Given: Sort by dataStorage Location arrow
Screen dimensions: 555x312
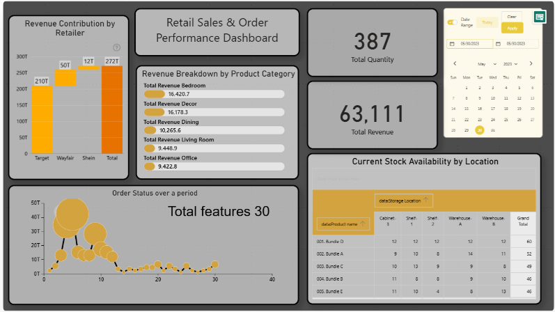Looking at the screenshot, I should click(x=426, y=201).
